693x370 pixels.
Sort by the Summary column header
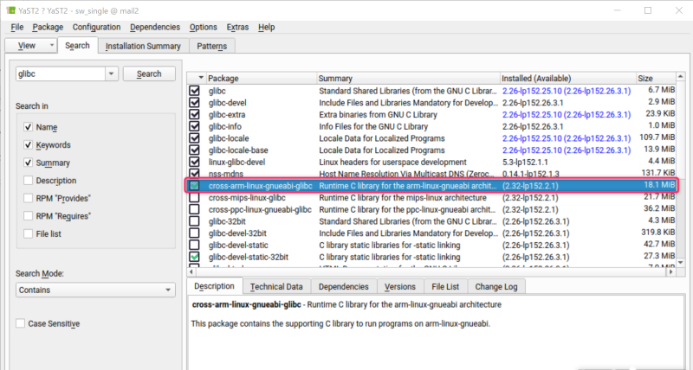click(408, 78)
